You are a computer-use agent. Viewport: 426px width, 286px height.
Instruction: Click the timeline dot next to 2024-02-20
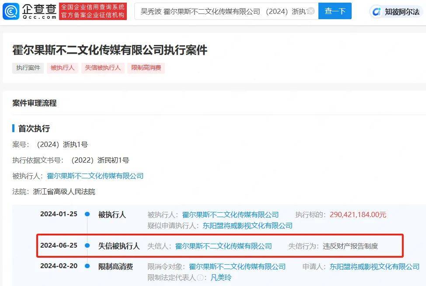point(87,266)
